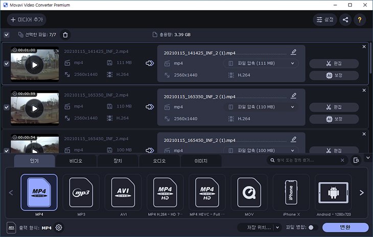
Task: Select the MP4 H.264 HD preset
Action: (165, 193)
